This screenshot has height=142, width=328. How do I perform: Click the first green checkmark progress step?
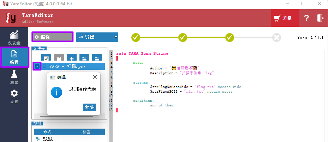click(x=136, y=38)
